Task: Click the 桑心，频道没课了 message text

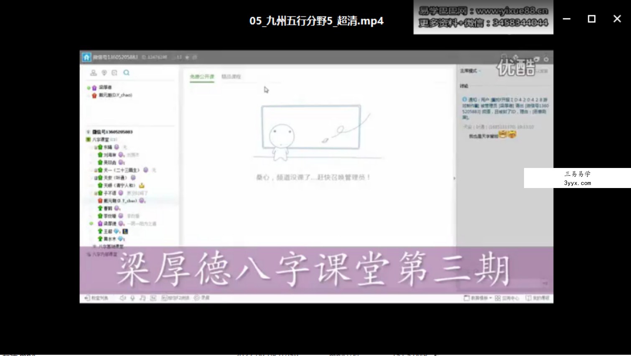Action: pyautogui.click(x=313, y=178)
